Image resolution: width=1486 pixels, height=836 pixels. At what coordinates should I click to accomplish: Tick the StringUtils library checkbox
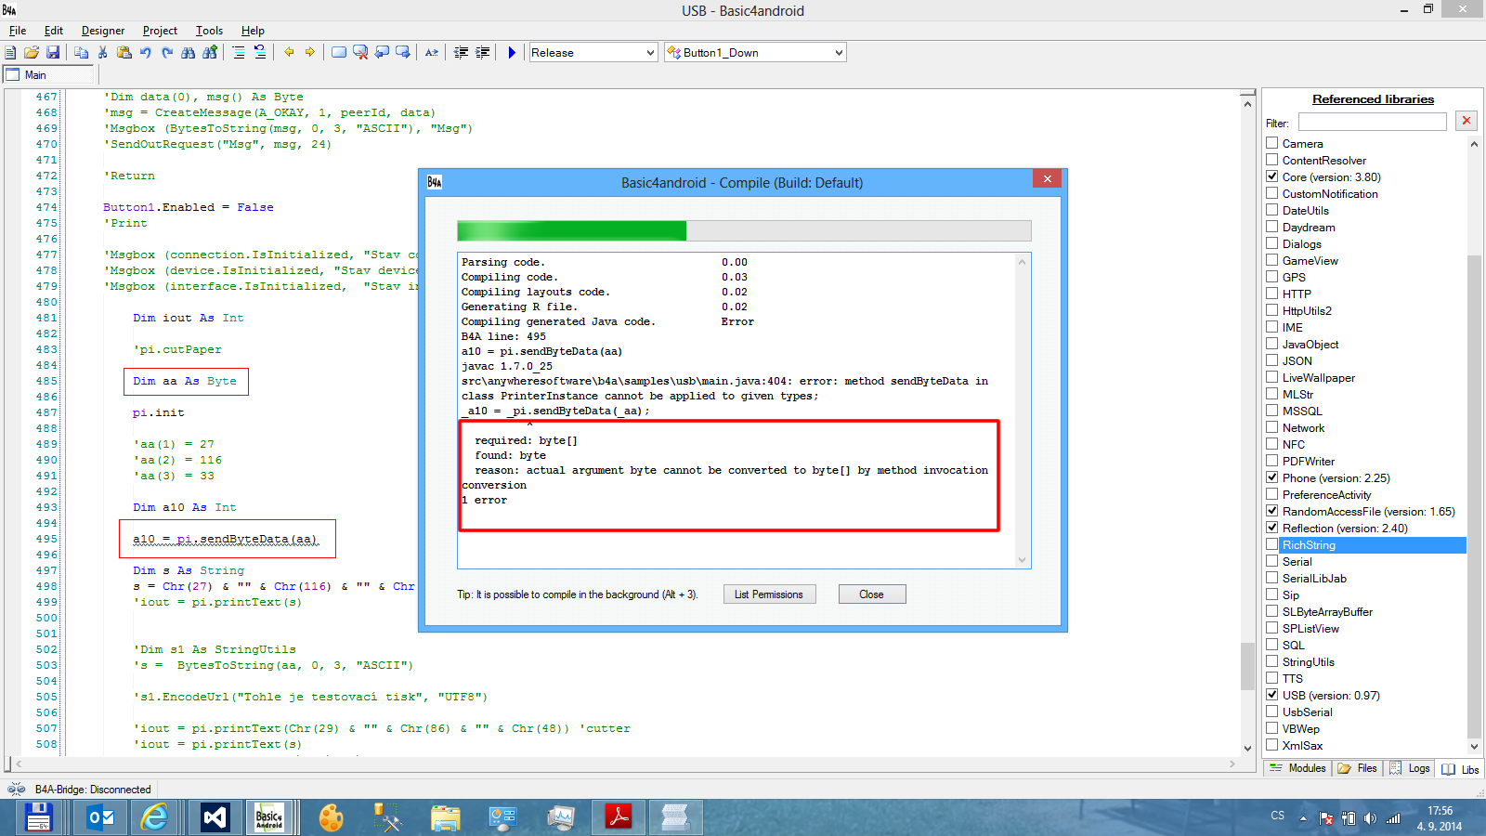click(1272, 661)
